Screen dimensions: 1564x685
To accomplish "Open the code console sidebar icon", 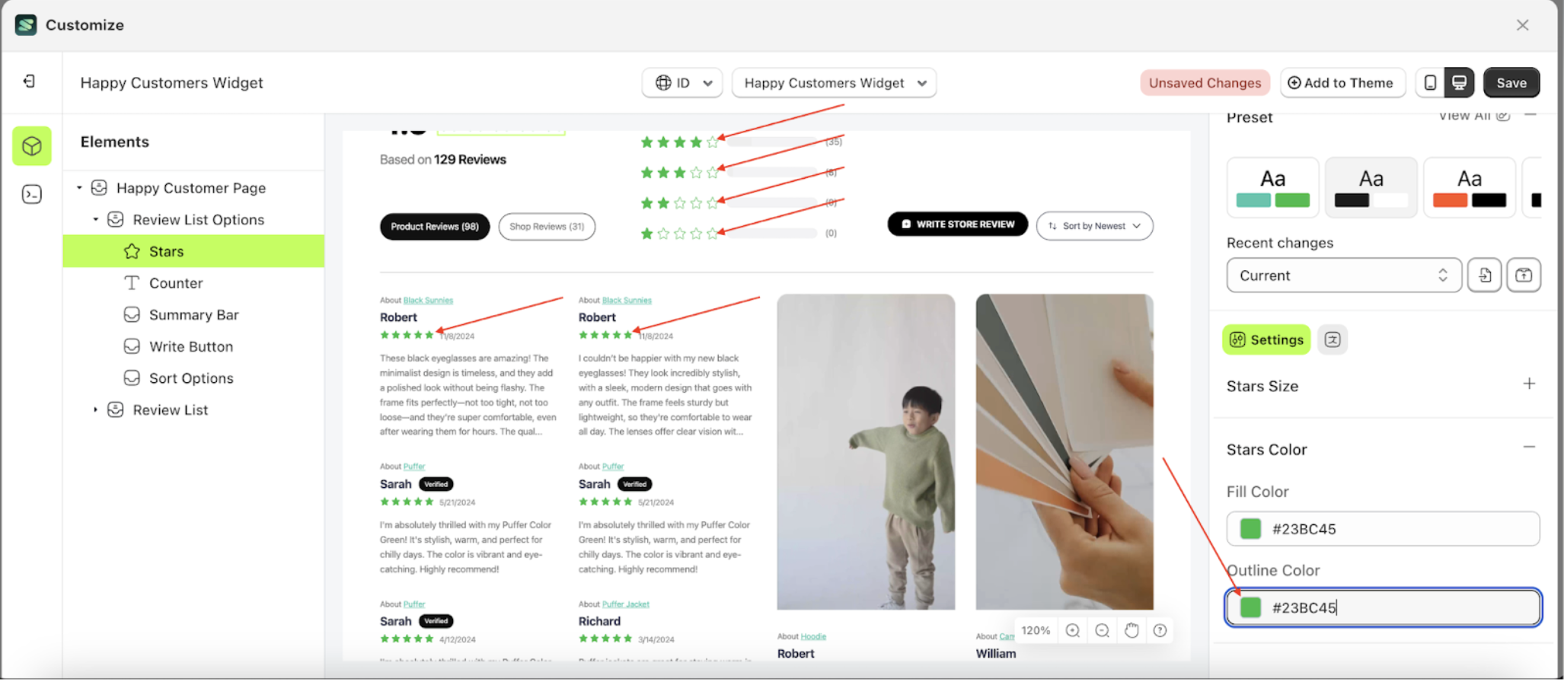I will coord(32,195).
